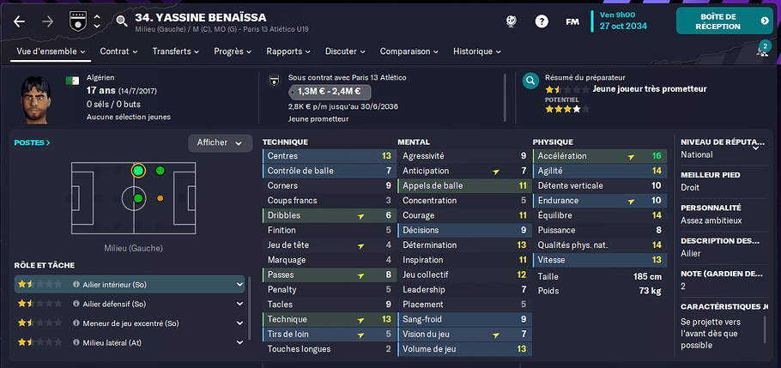Click the info icon beside Ailier intérieur
The image size is (781, 368).
pos(76,284)
